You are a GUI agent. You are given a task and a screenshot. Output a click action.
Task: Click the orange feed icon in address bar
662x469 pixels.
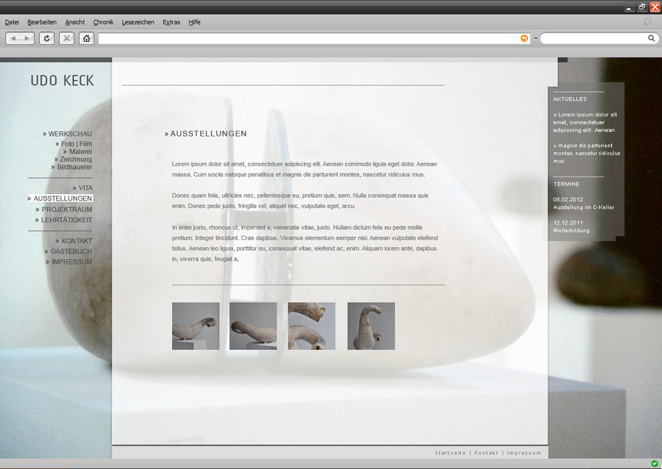tap(524, 39)
